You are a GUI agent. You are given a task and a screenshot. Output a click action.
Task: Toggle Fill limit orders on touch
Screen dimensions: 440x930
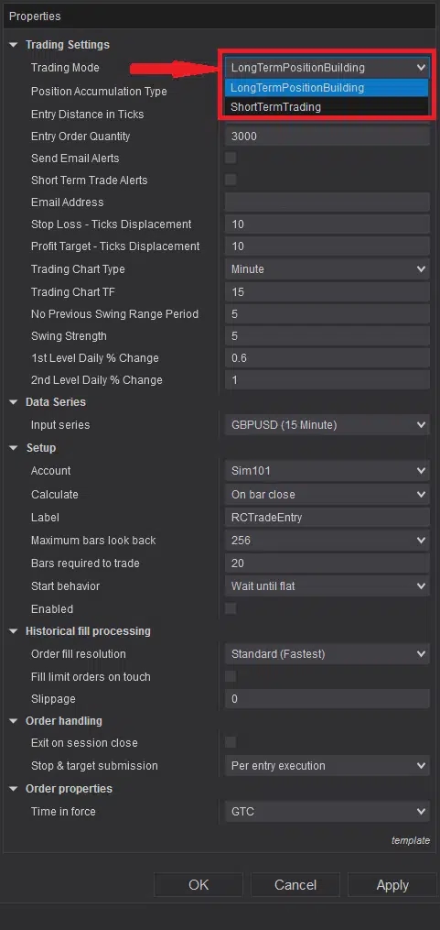pyautogui.click(x=231, y=676)
